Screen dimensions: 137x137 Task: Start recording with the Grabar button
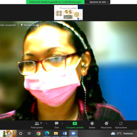click(92, 125)
